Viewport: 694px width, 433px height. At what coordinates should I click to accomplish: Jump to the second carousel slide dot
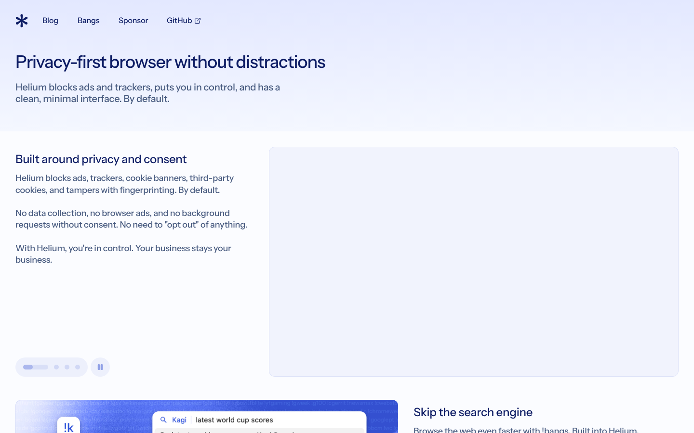pyautogui.click(x=56, y=367)
